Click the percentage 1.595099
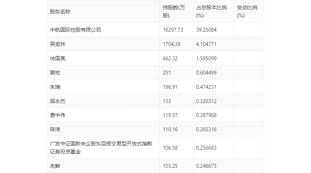Viewport: 311px width, 173px height. click(x=206, y=58)
